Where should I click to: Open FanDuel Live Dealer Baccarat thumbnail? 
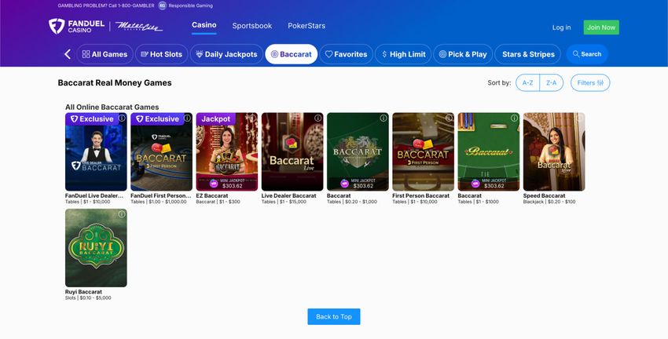tap(96, 152)
